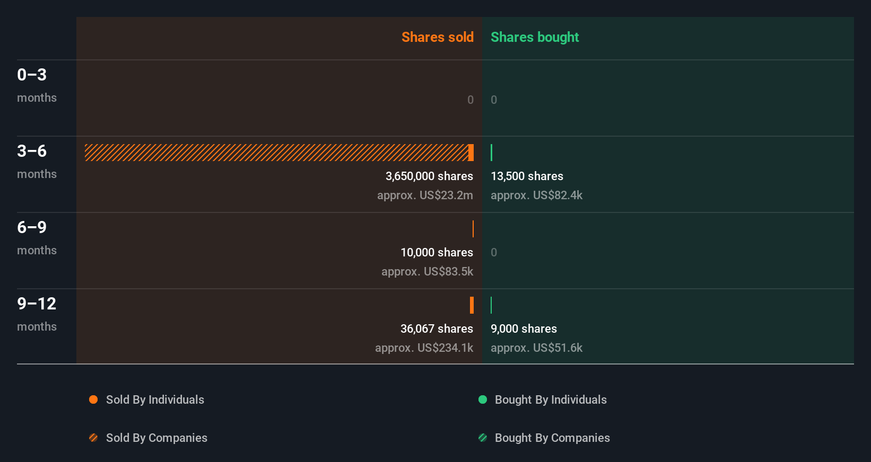Viewport: 871px width, 462px height.
Task: Click the hatched 3,650,000 shares sold bar
Action: [x=276, y=153]
